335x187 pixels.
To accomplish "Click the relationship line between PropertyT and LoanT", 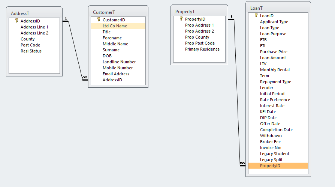I will [237, 92].
